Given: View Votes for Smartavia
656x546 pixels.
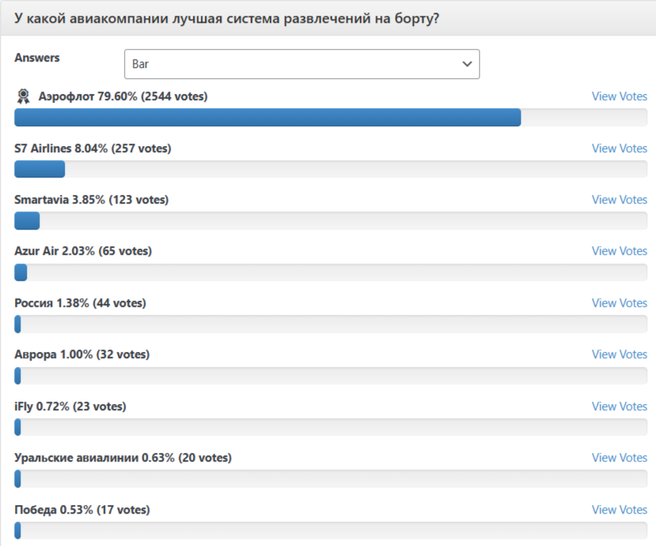Looking at the screenshot, I should [x=619, y=200].
